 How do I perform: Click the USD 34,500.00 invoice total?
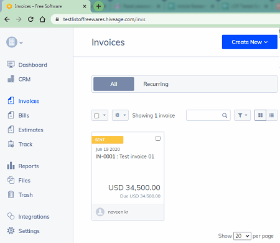[x=134, y=188]
